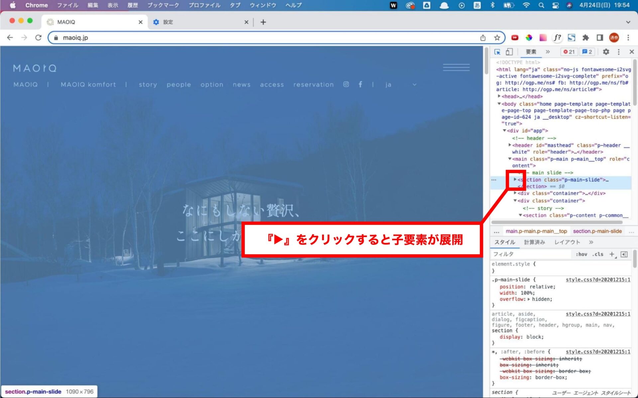Select the 要素 (Elements) tab

(531, 52)
